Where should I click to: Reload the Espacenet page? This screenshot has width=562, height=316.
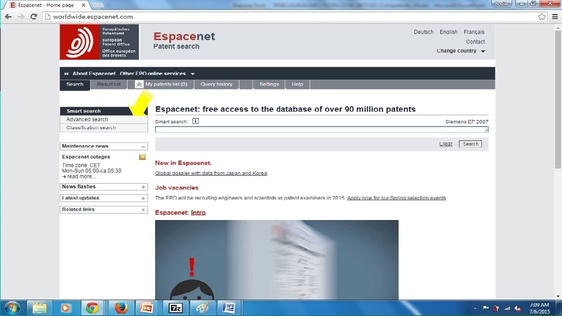tap(34, 16)
